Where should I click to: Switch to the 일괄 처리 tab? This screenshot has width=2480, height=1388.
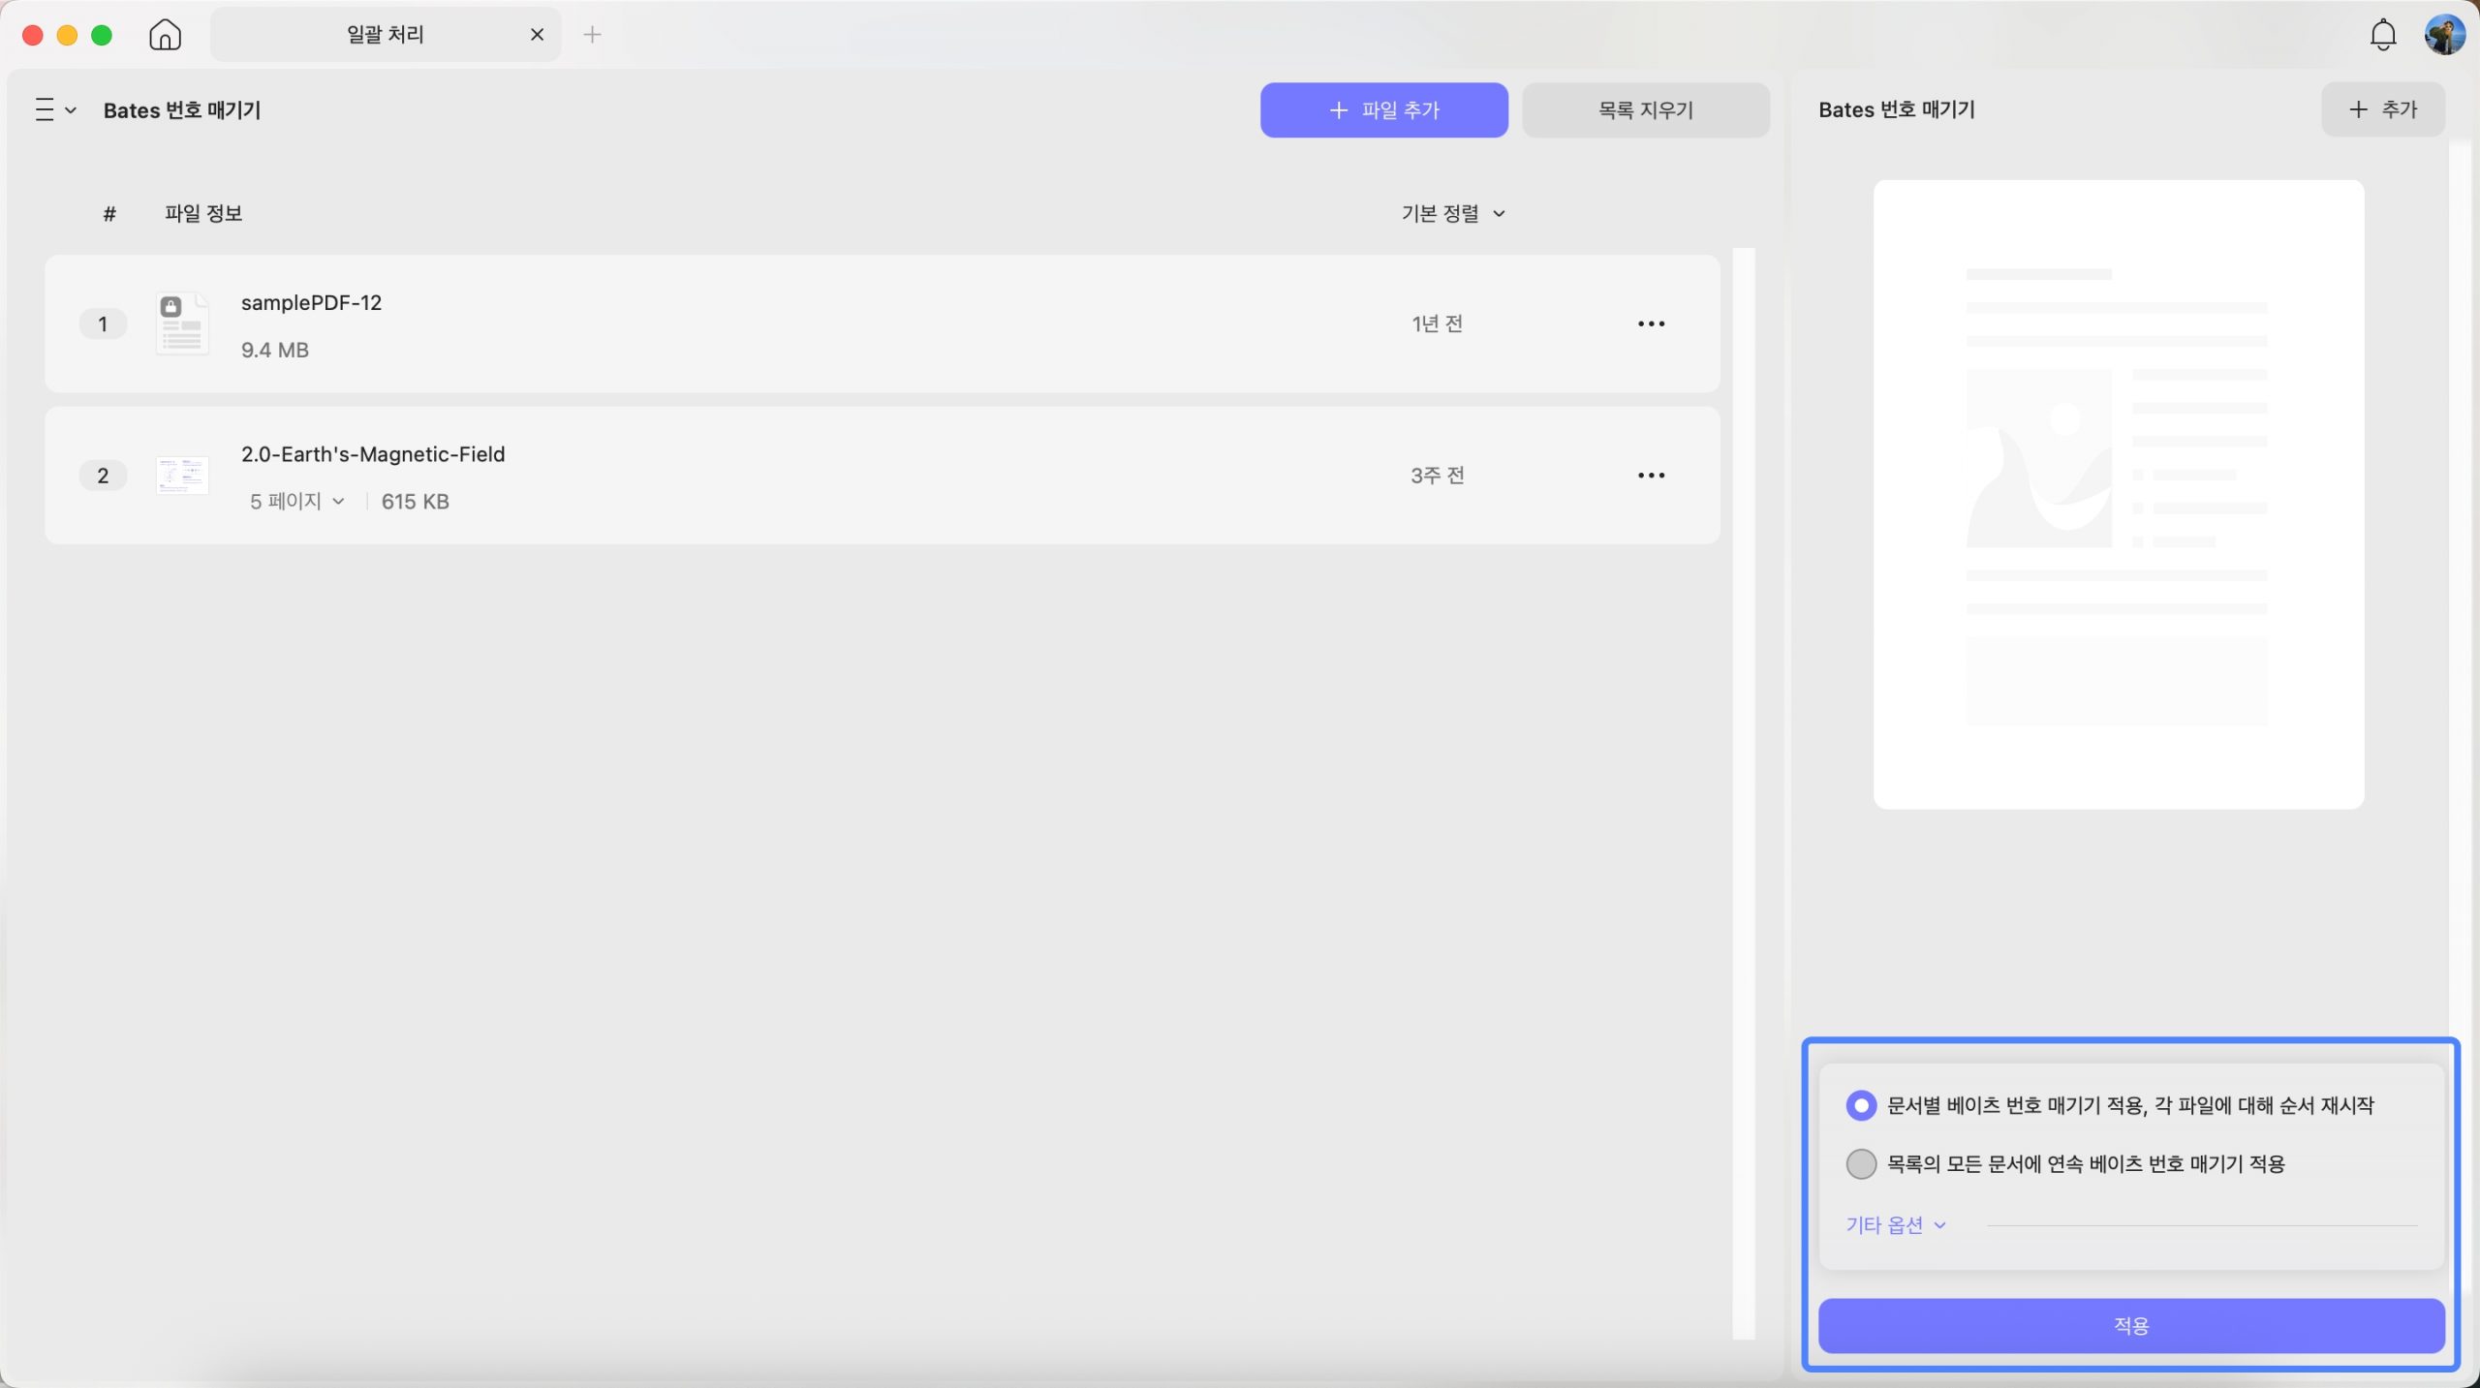[x=386, y=35]
